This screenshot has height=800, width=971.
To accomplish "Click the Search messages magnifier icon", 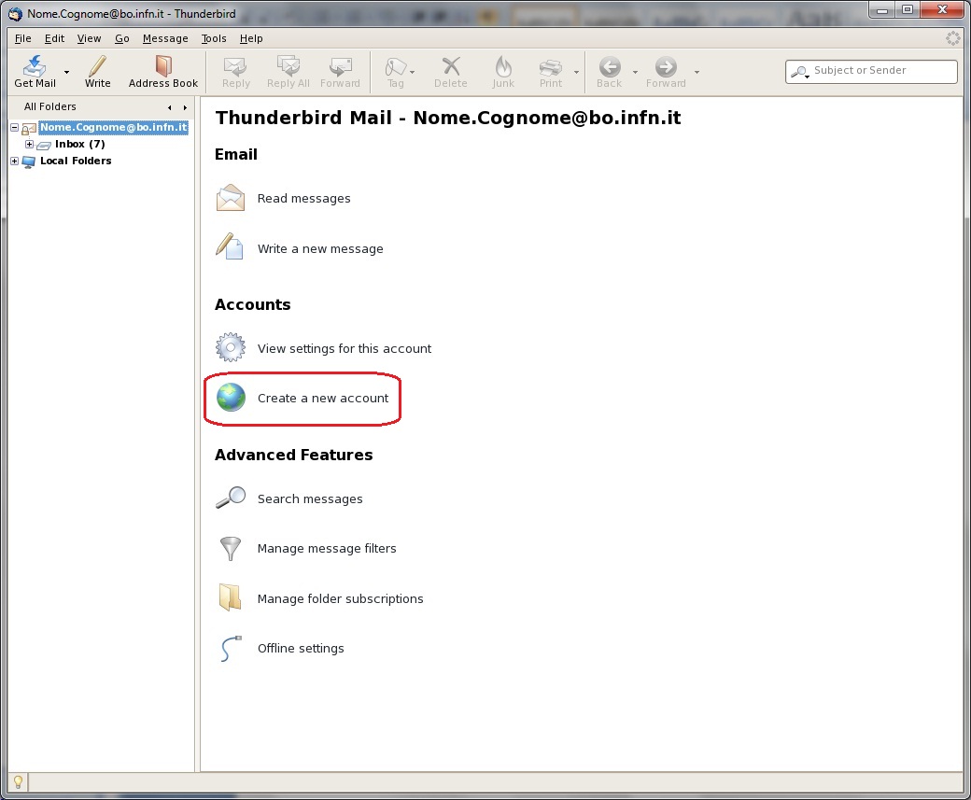I will (x=231, y=498).
